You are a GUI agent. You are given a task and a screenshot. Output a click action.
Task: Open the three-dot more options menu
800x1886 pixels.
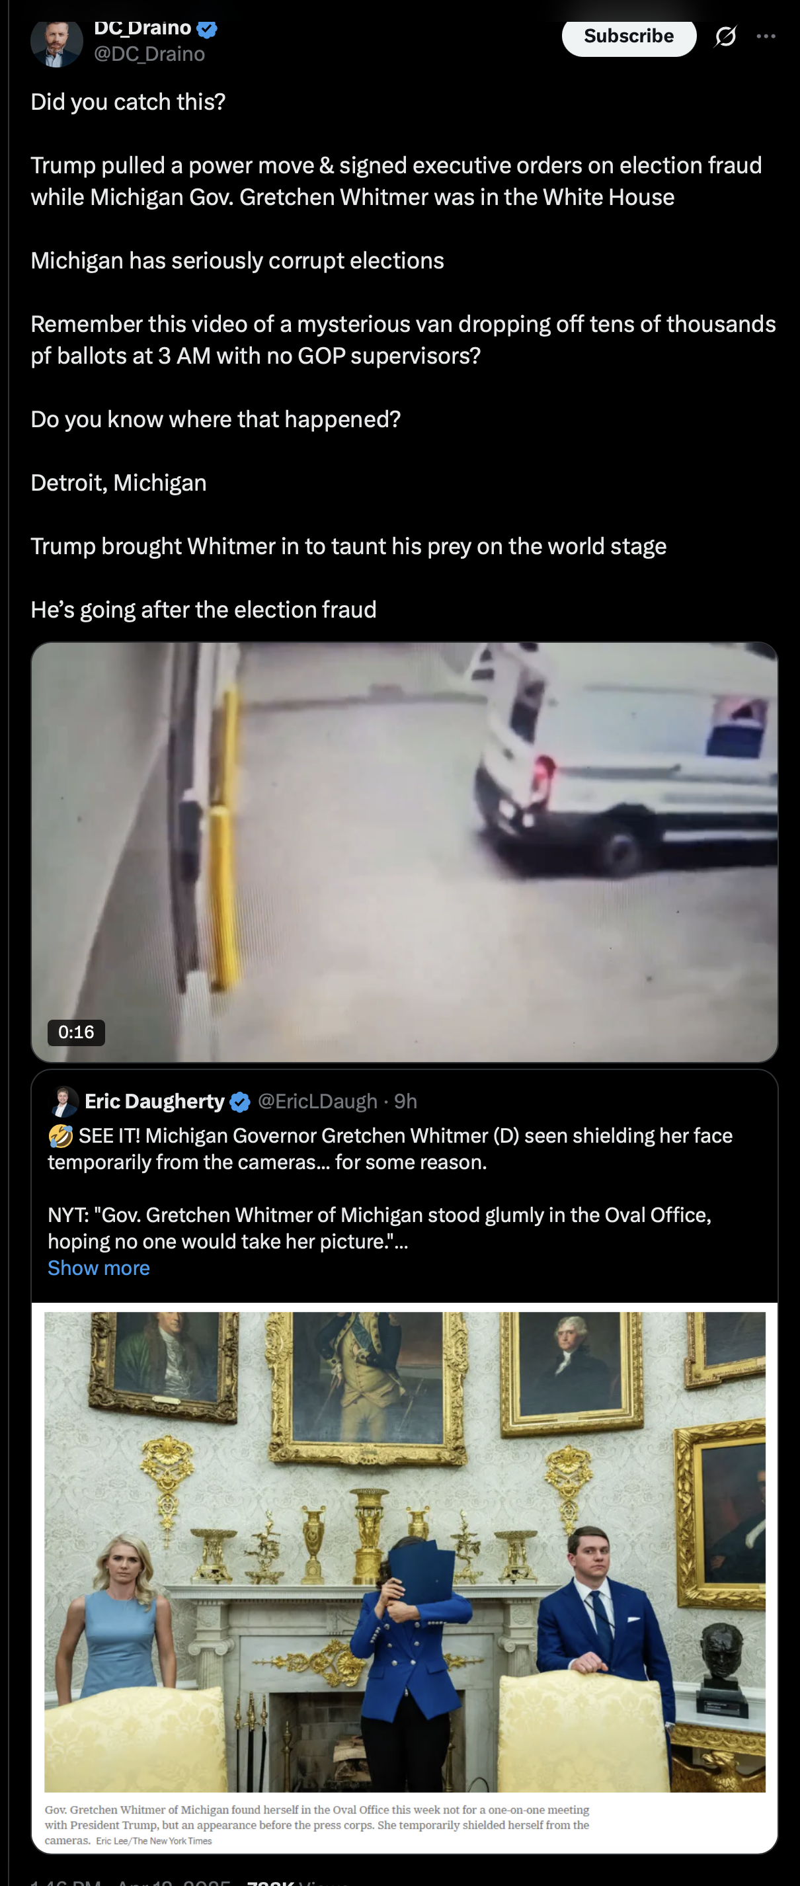[766, 36]
